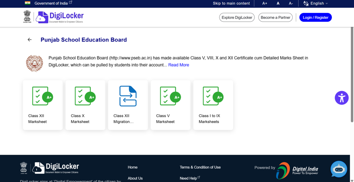Increase font size with A+ button
The image size is (354, 182).
point(265,3)
